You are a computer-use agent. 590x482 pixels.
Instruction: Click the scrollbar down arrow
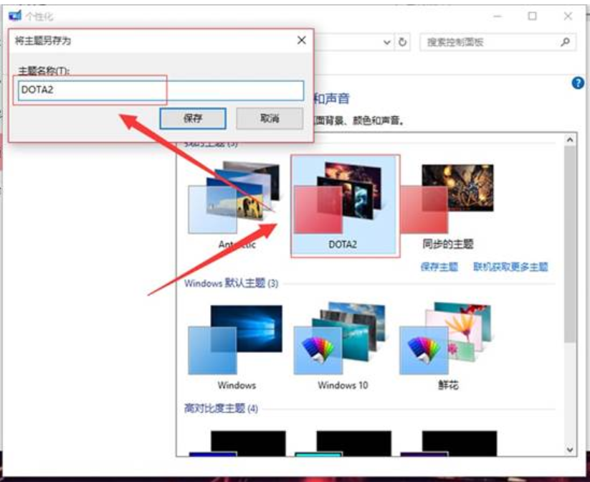pyautogui.click(x=570, y=449)
